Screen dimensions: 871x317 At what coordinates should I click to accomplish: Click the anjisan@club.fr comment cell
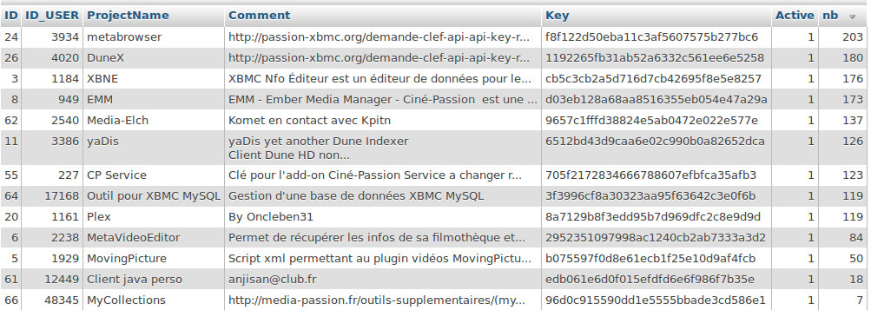point(383,280)
